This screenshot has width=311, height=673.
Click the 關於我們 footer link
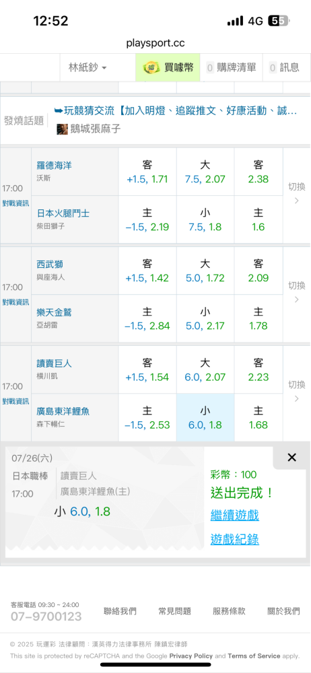(284, 611)
